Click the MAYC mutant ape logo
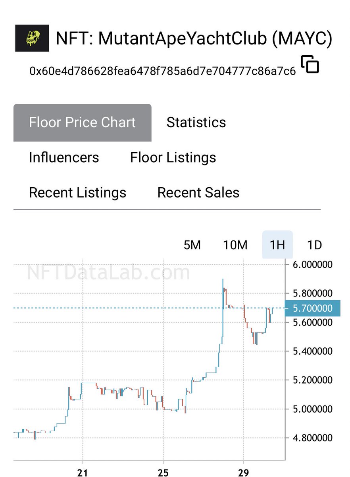The image size is (350, 477). (32, 38)
